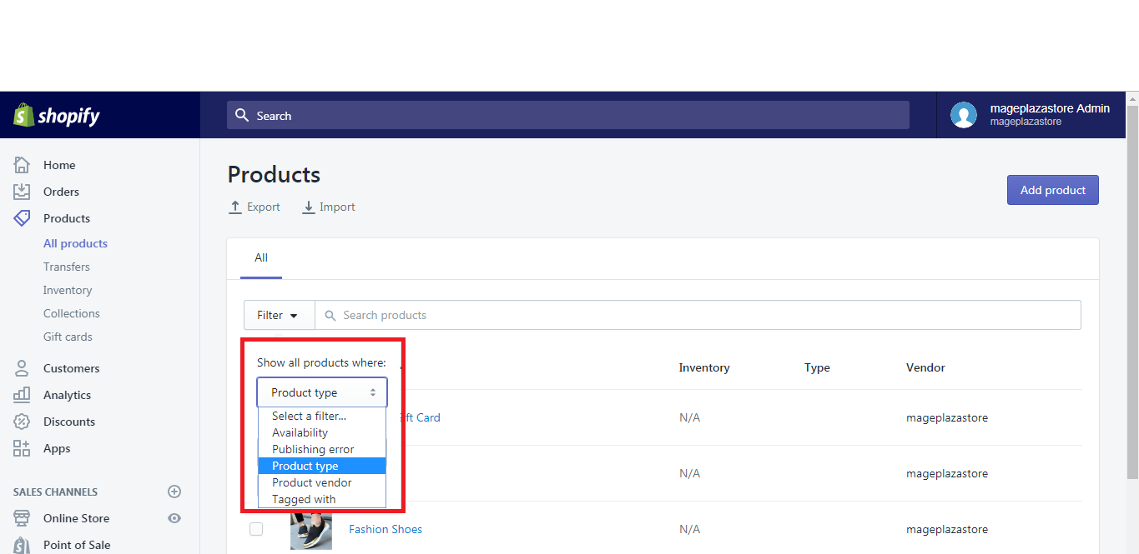Screen dimensions: 1139x554
Task: Click the admin profile avatar
Action: pyautogui.click(x=964, y=115)
